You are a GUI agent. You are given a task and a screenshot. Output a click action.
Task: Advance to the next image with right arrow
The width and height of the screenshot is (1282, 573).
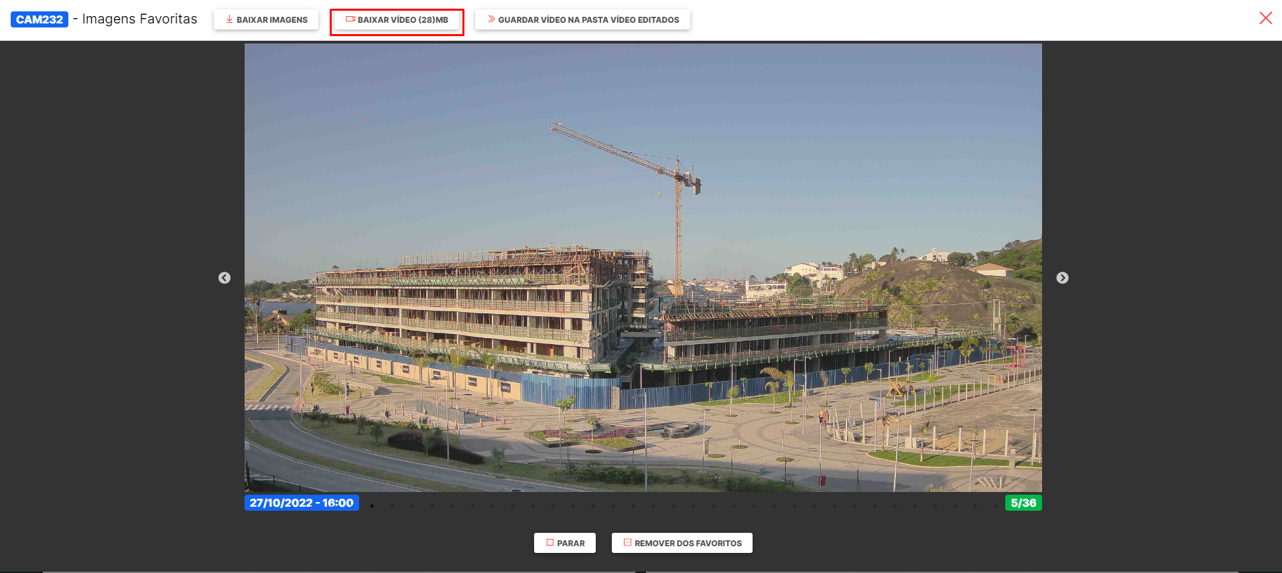click(x=1062, y=278)
